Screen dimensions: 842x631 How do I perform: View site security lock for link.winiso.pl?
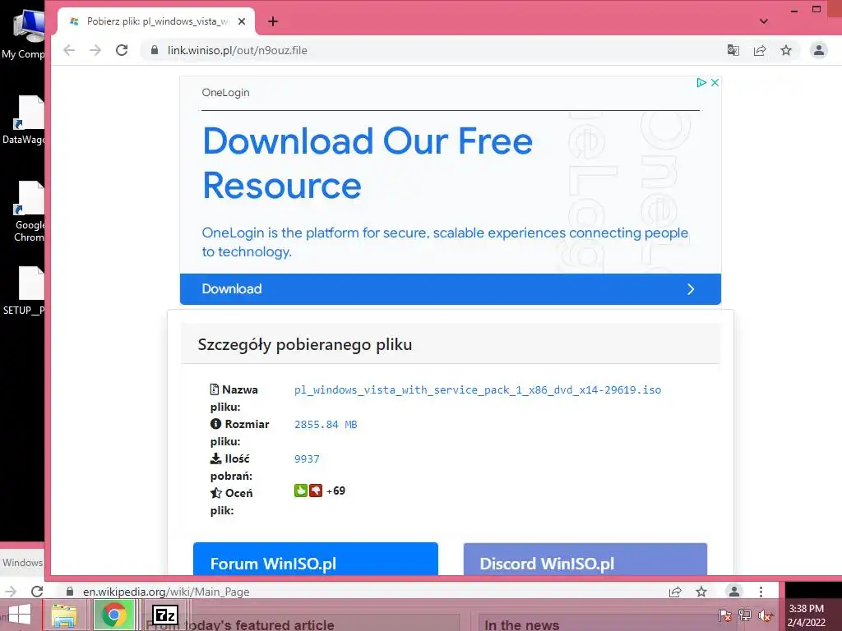[155, 50]
